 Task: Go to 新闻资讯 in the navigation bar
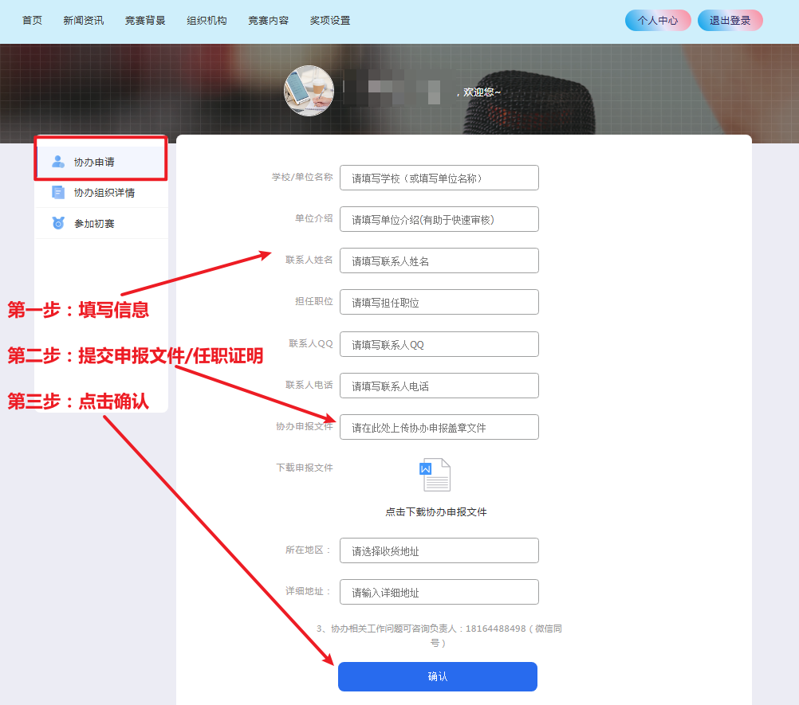pos(84,21)
